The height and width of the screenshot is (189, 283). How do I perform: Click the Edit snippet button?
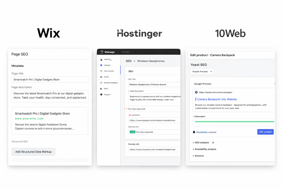click(265, 132)
